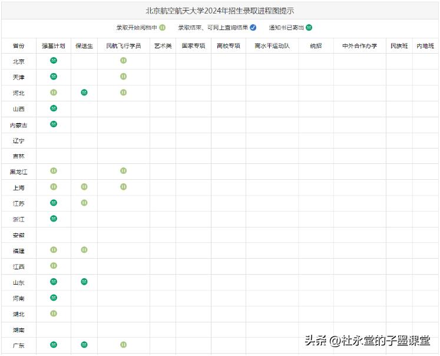Click the 黑龙江 province row label

pyautogui.click(x=19, y=172)
